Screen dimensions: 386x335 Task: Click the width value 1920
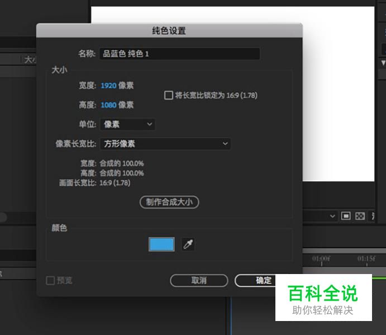coord(108,86)
